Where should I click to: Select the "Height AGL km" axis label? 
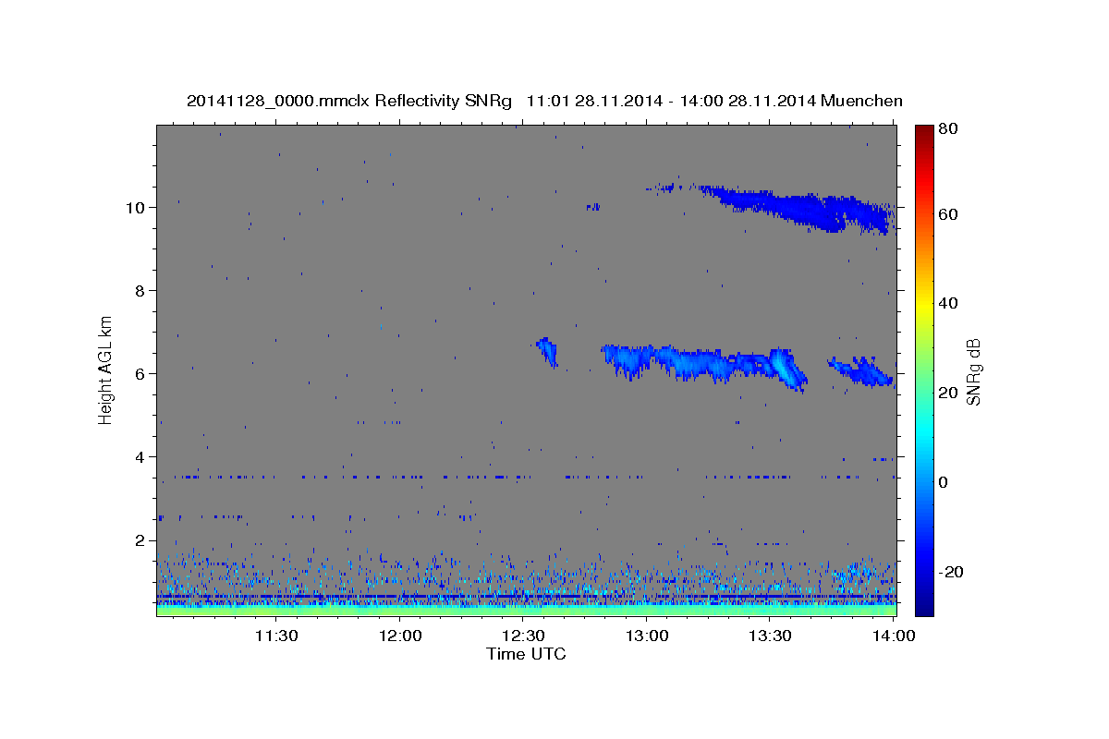[x=106, y=369]
